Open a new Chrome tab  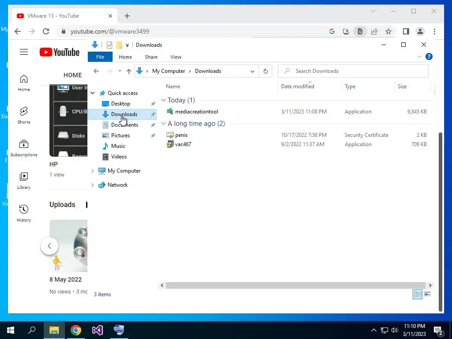click(127, 16)
